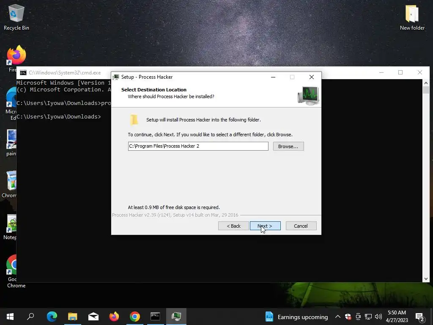Screen dimensions: 433x325
Task: Launch Edge from the taskbar
Action: [52, 317]
